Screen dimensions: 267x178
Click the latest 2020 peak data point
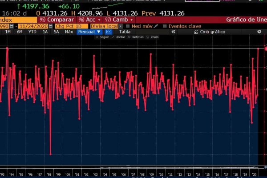[x=258, y=49]
